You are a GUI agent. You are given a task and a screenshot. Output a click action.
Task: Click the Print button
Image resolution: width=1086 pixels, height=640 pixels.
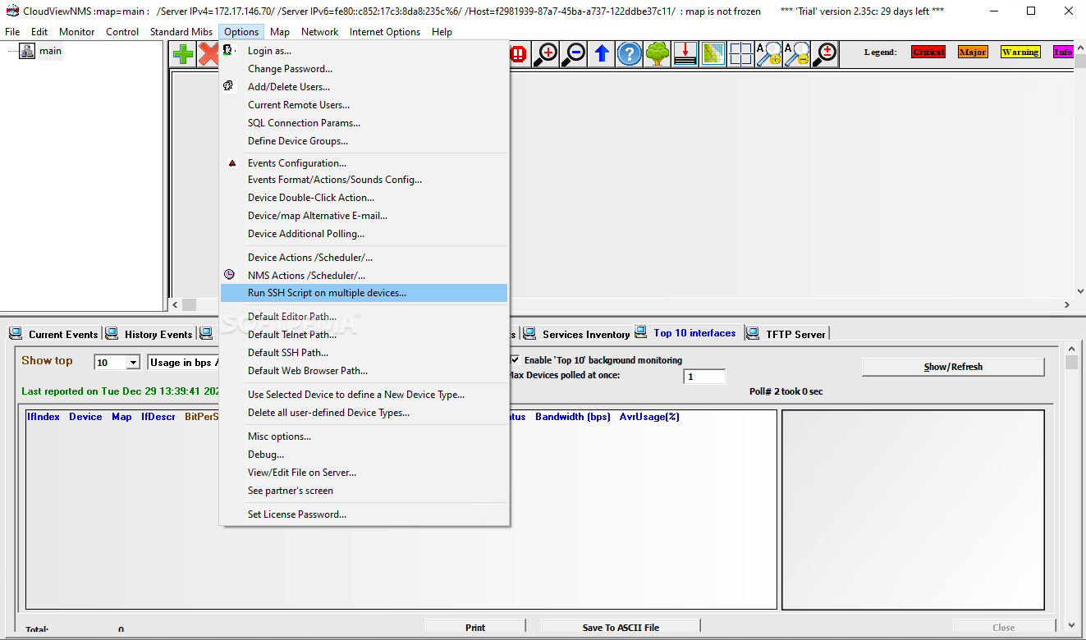[475, 628]
